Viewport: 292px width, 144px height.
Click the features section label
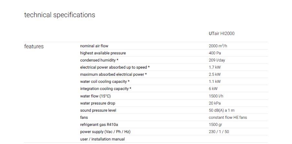[x=34, y=46]
